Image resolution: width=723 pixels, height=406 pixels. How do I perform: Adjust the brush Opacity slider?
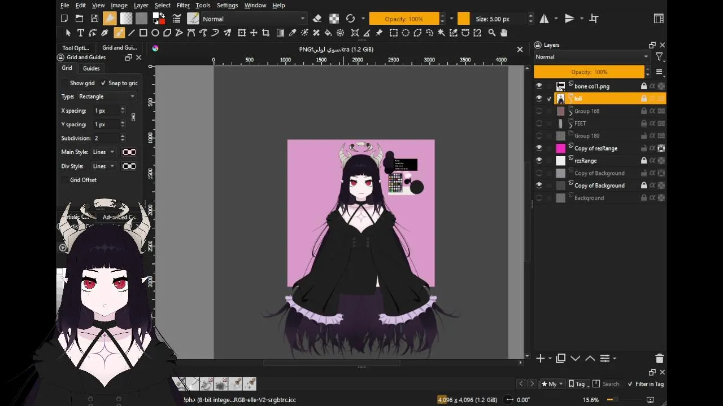point(404,19)
